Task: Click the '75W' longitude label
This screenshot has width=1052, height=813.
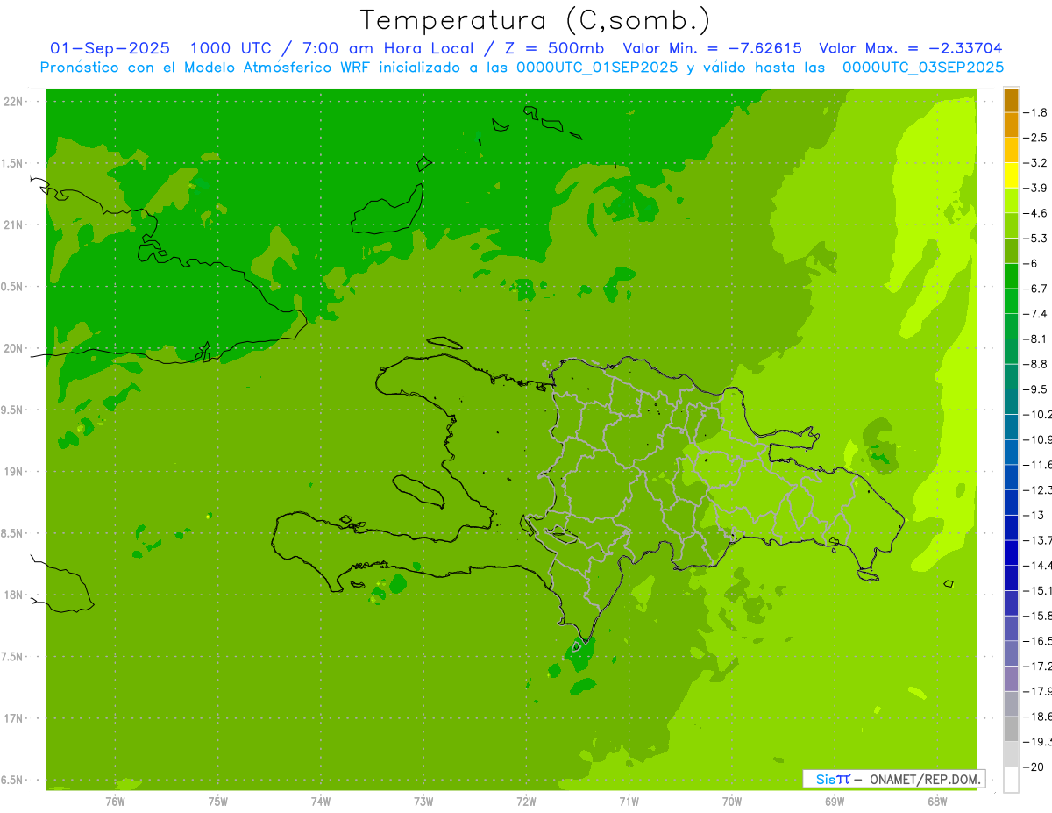Action: [x=218, y=801]
